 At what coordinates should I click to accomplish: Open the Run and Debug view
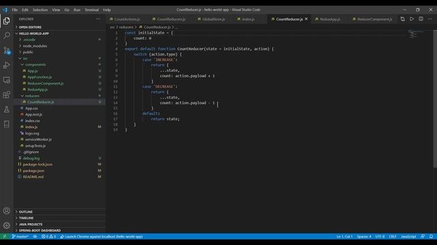(x=6, y=65)
